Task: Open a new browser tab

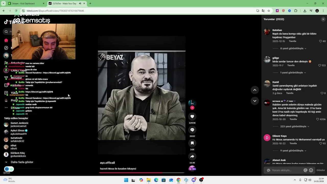Action: [x=90, y=4]
